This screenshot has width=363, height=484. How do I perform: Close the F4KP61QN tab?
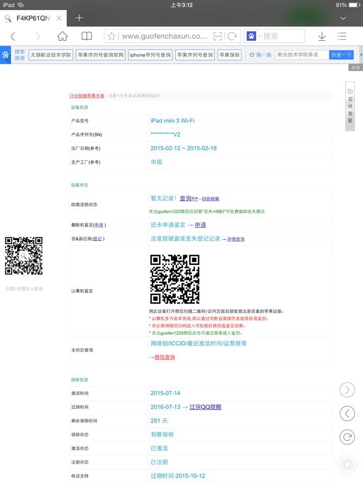click(x=59, y=18)
